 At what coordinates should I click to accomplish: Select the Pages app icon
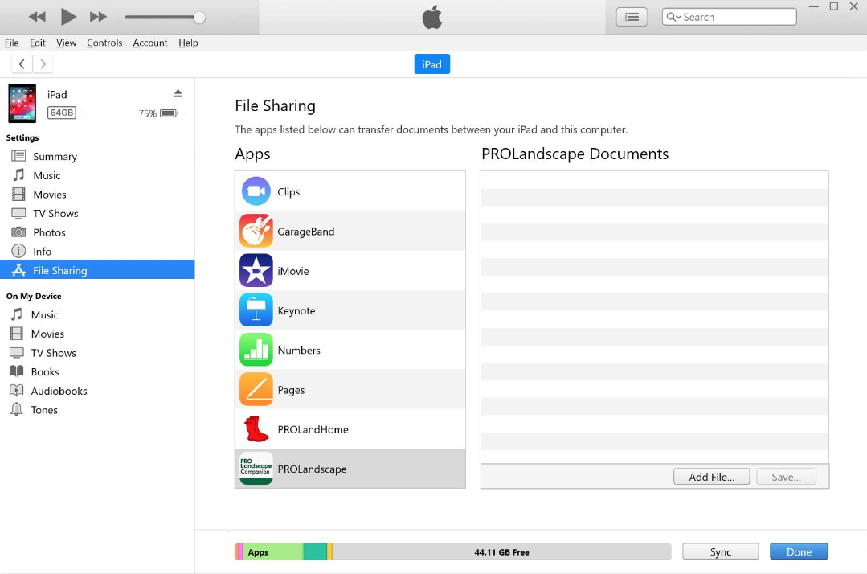point(256,389)
